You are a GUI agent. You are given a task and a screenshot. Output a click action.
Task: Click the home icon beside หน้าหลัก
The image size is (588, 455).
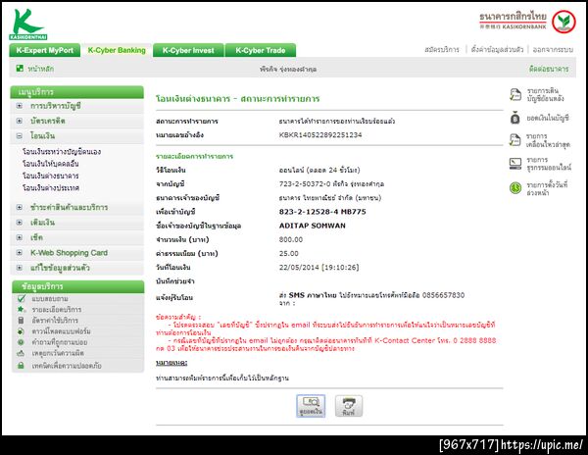pyautogui.click(x=20, y=69)
